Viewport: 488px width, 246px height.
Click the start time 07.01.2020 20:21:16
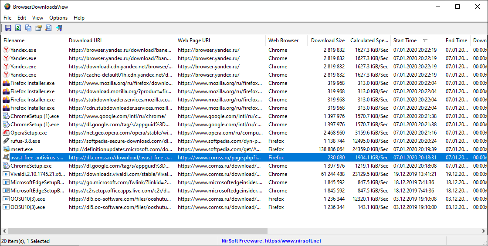click(415, 133)
